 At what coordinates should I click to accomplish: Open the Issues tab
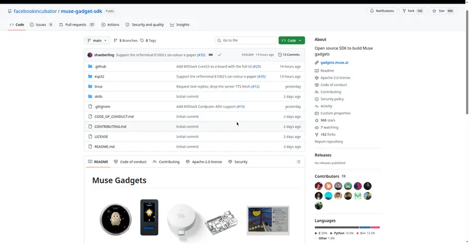pos(41,25)
